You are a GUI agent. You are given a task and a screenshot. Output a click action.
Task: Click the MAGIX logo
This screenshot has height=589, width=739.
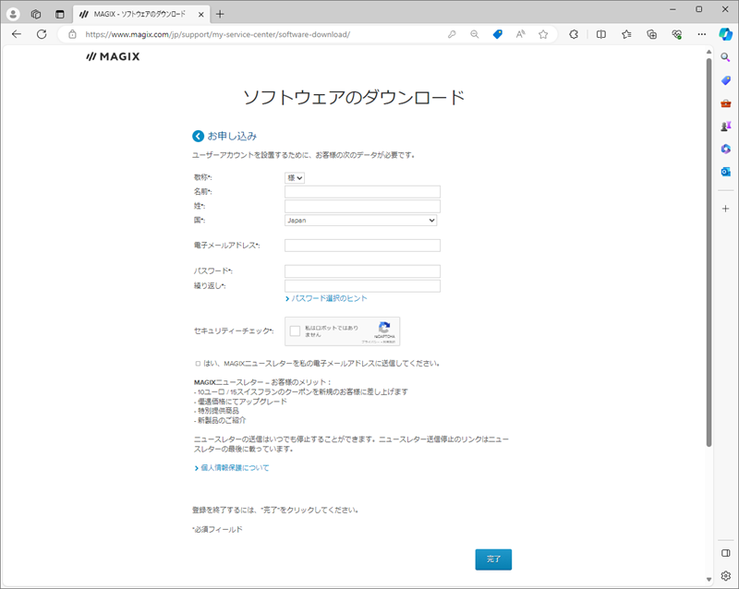pyautogui.click(x=113, y=56)
